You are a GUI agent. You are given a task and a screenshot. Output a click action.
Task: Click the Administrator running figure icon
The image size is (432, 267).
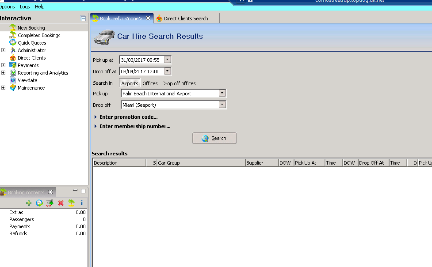(x=13, y=50)
